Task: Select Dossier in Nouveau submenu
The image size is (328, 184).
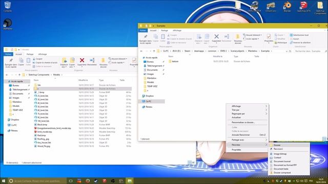Action: (x=289, y=145)
